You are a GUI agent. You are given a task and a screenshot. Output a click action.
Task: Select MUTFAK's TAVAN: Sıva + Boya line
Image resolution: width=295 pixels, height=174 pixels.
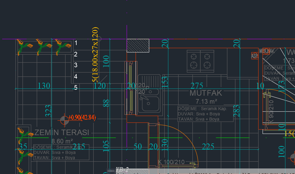tap(199, 119)
